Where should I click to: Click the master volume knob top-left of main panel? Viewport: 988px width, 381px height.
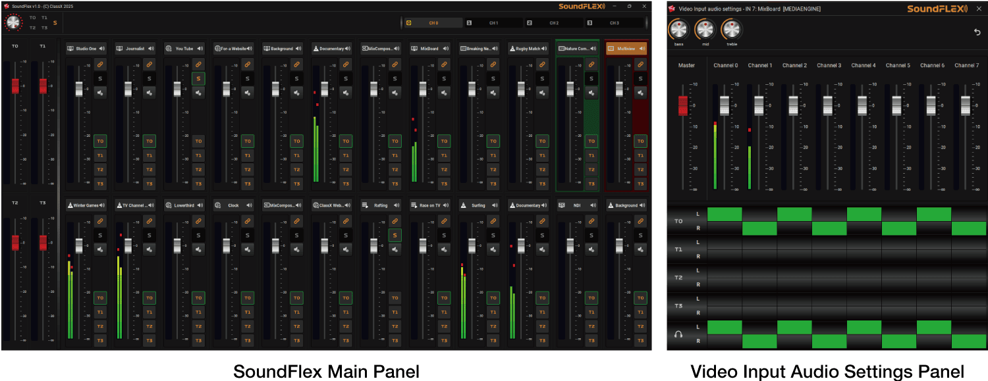click(14, 22)
